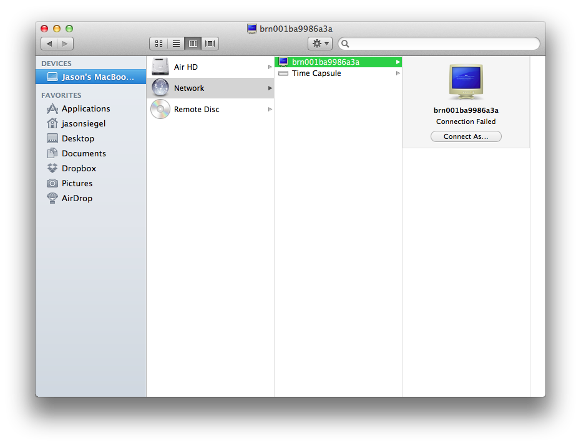This screenshot has height=446, width=581.
Task: Click the Pictures camera icon
Action: click(52, 183)
